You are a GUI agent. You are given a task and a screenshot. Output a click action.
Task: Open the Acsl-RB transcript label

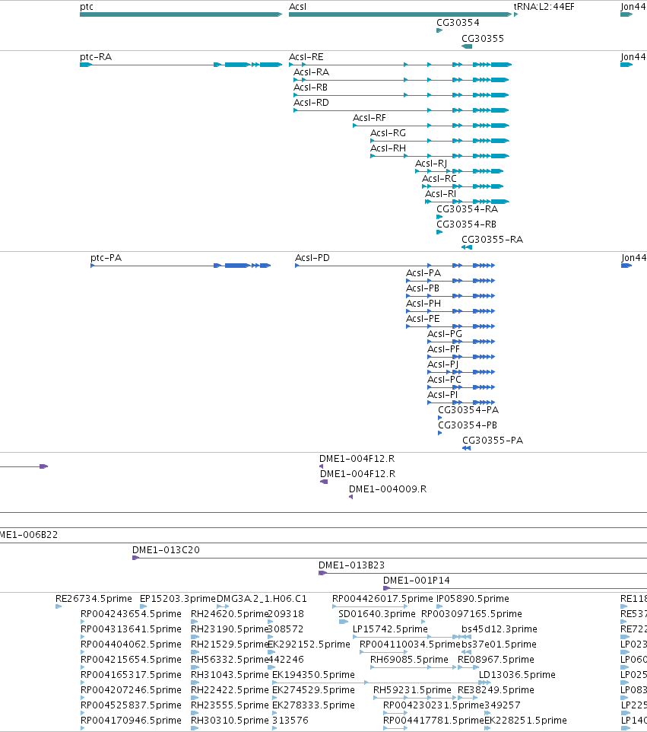click(x=310, y=88)
